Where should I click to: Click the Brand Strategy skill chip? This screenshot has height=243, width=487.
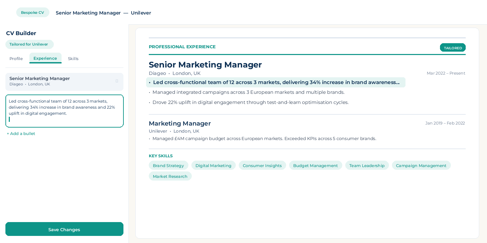(x=168, y=165)
